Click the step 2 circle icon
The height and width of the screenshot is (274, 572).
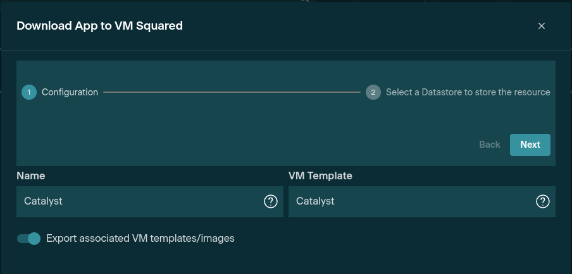click(x=373, y=92)
